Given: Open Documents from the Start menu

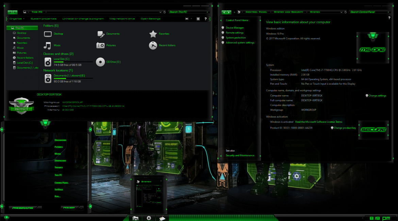Looking at the screenshot, I should pyautogui.click(x=60, y=140).
